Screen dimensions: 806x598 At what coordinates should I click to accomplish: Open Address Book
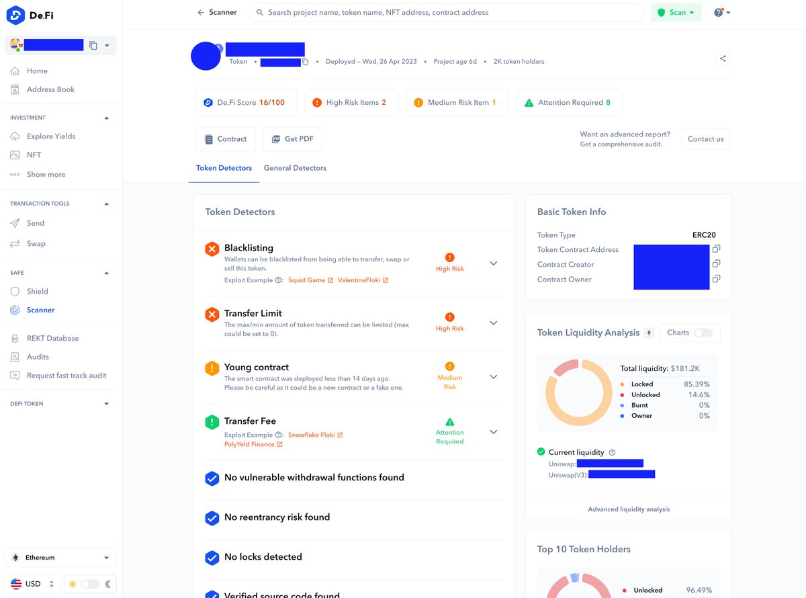50,89
